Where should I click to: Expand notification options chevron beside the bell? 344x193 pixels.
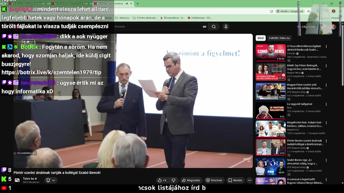tap(53, 180)
